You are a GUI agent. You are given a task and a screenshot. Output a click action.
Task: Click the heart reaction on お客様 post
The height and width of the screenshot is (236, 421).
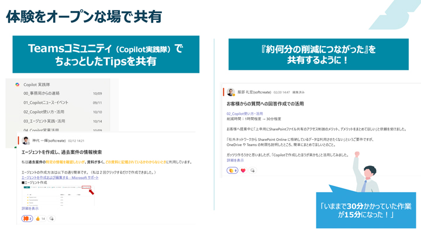243,170
